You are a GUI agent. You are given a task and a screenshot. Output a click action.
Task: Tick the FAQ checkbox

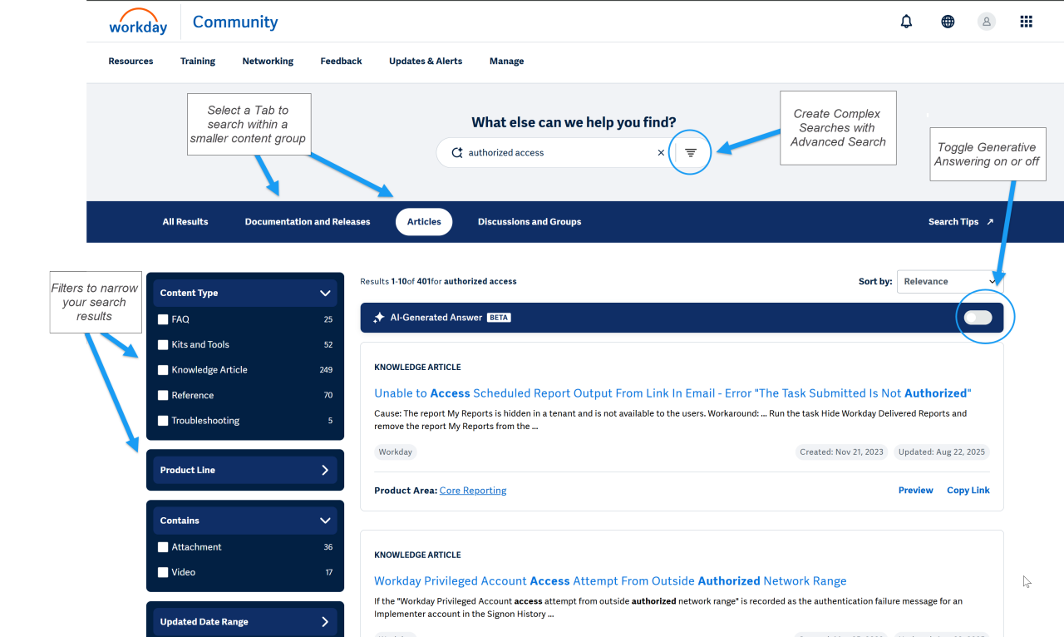tap(163, 319)
